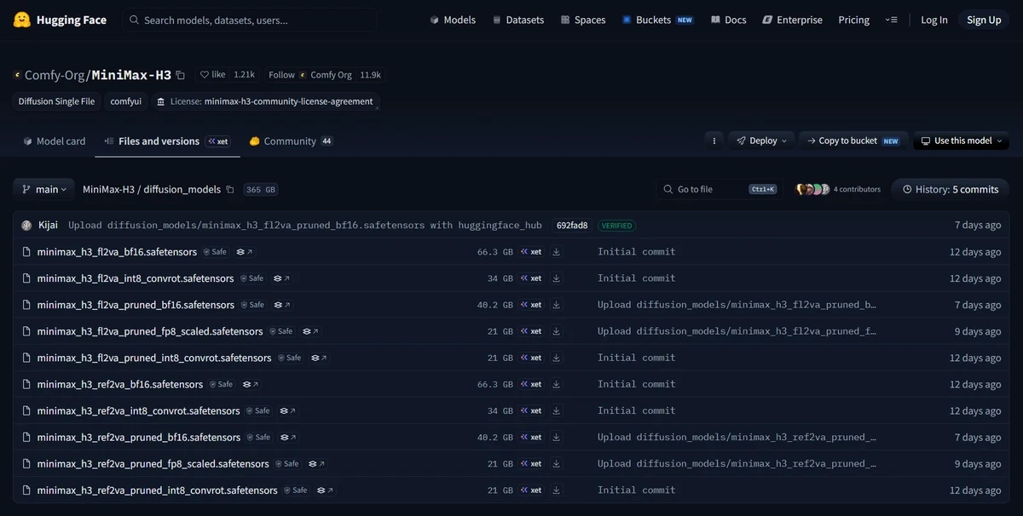Open the VERIFIED commit badge
Viewport: 1023px width, 516px height.
[616, 226]
